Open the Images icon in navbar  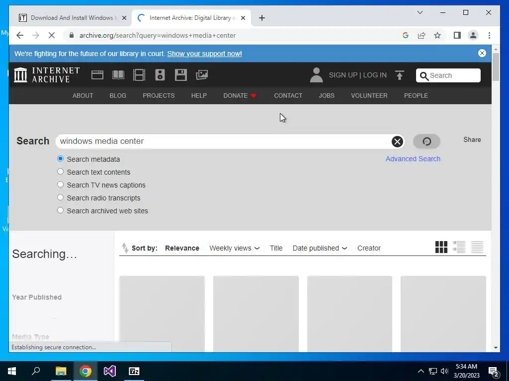click(202, 75)
